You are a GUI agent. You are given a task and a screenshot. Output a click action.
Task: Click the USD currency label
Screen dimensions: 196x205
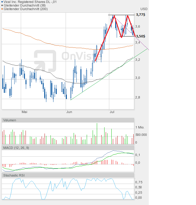(x=144, y=9)
